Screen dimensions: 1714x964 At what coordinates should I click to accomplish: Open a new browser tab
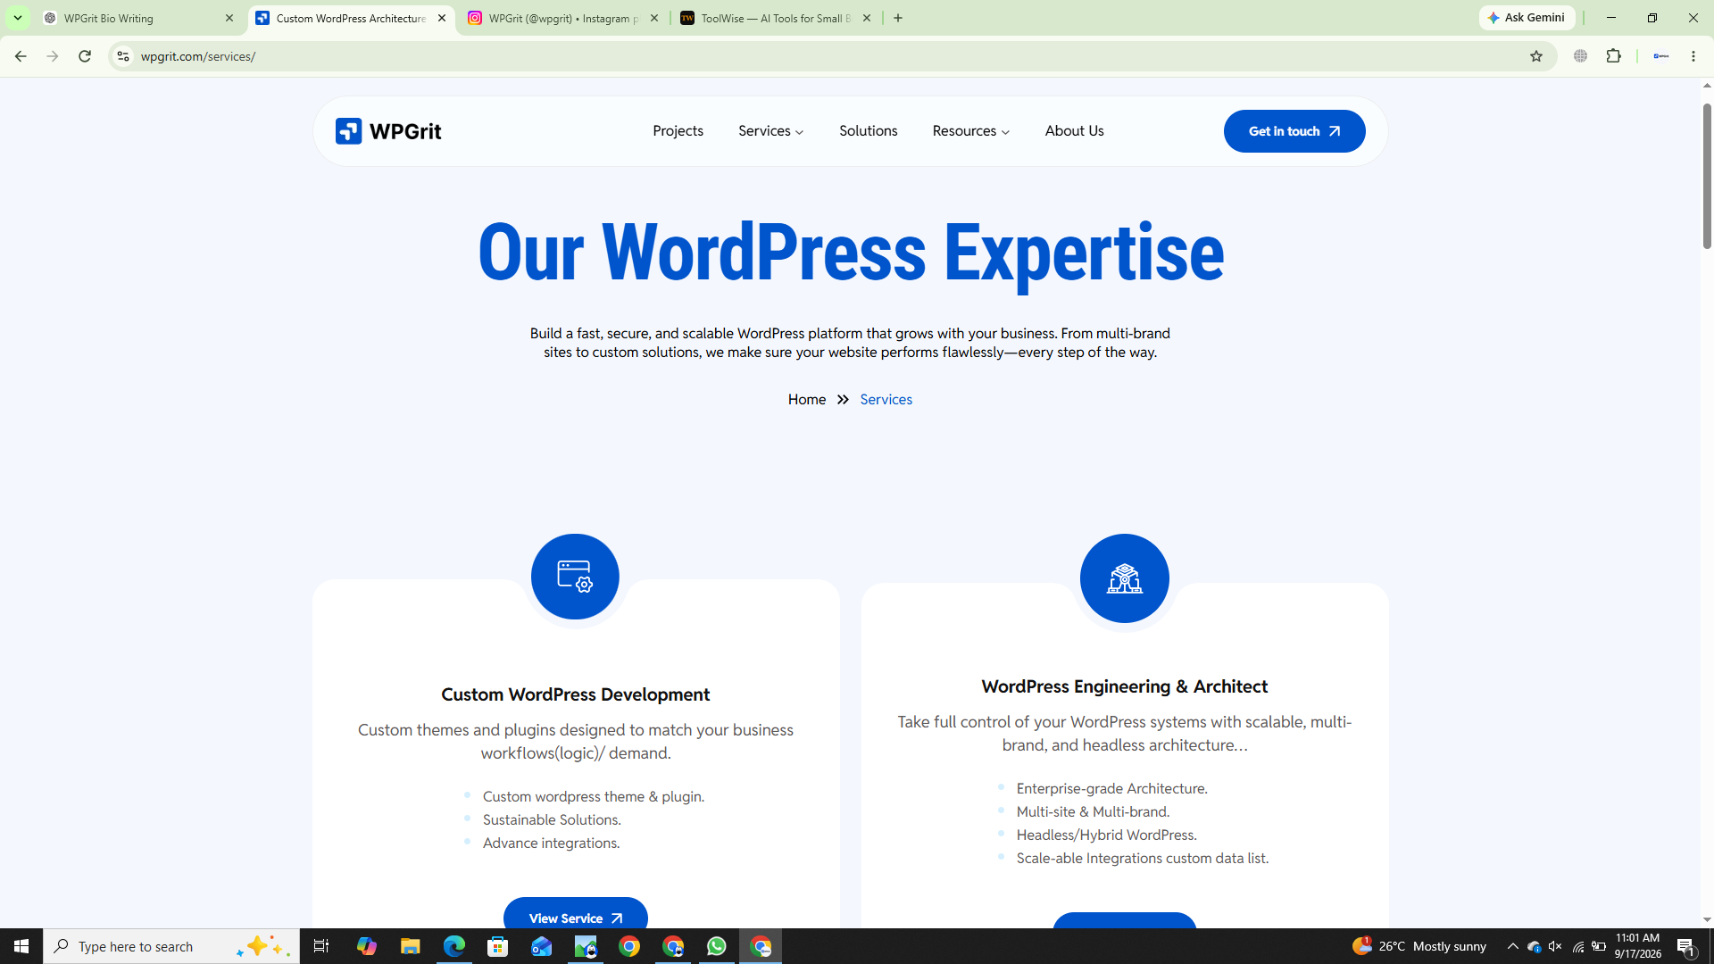[898, 18]
